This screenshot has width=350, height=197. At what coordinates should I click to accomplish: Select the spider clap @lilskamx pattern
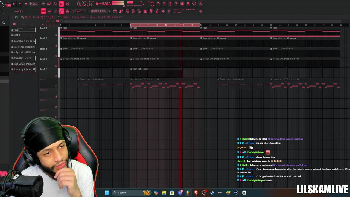click(x=23, y=47)
